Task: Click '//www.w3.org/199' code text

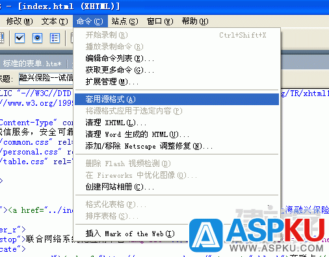Action: click(36, 103)
